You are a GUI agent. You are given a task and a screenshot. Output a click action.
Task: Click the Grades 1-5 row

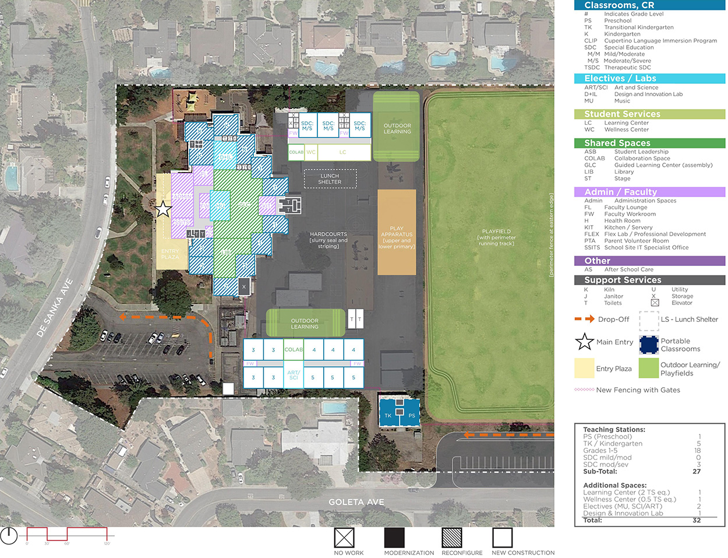(642, 450)
